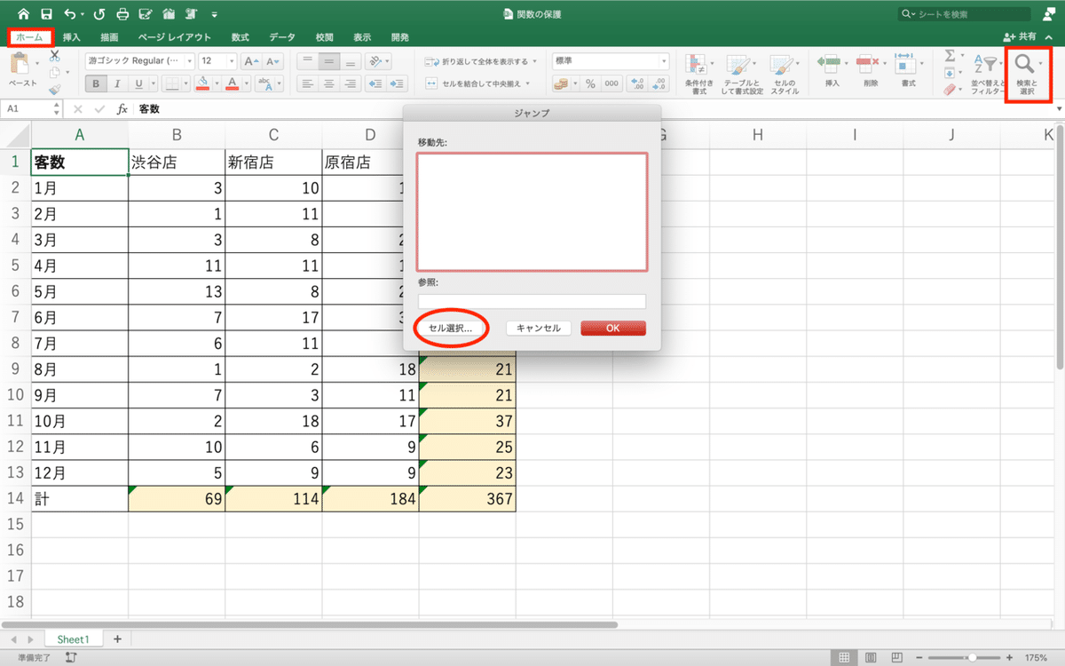The width and height of the screenshot is (1065, 666).
Task: Open the 標準 number format dropdown
Action: 666,60
